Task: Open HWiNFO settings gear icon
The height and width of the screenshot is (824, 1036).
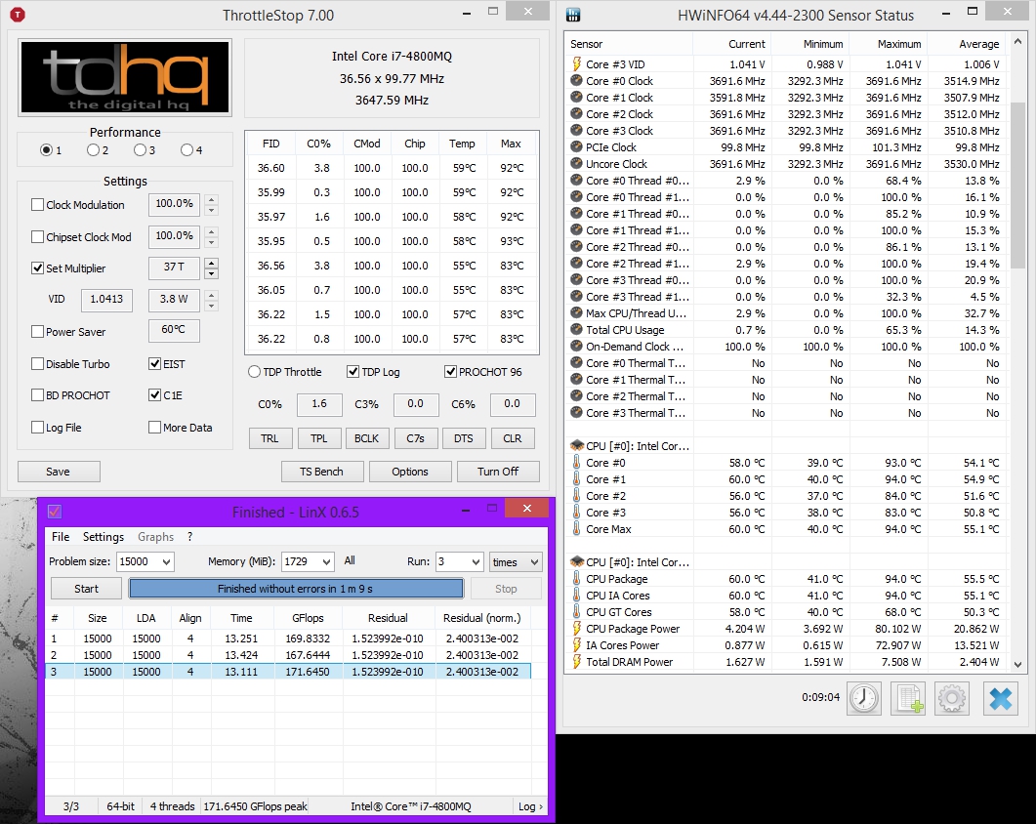Action: pyautogui.click(x=952, y=698)
